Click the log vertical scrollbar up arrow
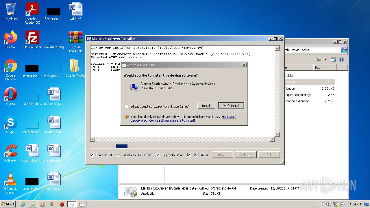 [277, 48]
